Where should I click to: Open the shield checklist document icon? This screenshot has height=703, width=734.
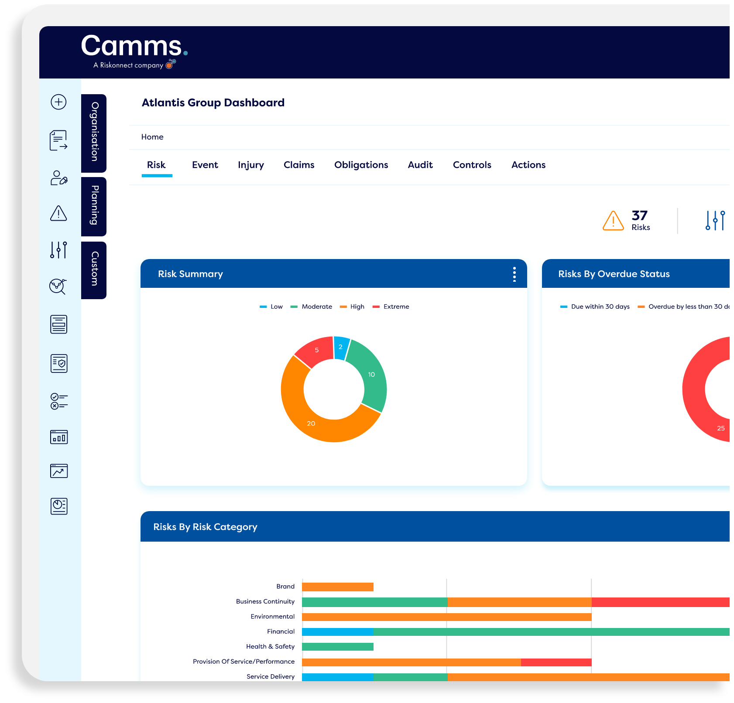[59, 363]
